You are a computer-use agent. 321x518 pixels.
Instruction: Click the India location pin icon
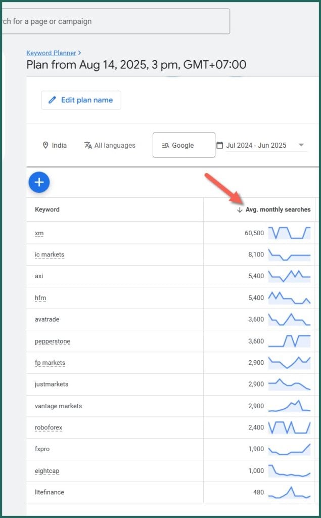45,145
